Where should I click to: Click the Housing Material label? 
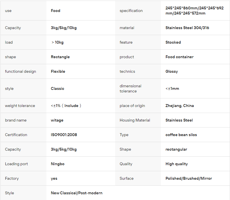pos(135,120)
